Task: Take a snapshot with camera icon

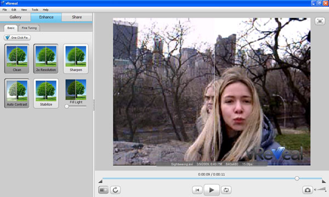Action: (308, 190)
